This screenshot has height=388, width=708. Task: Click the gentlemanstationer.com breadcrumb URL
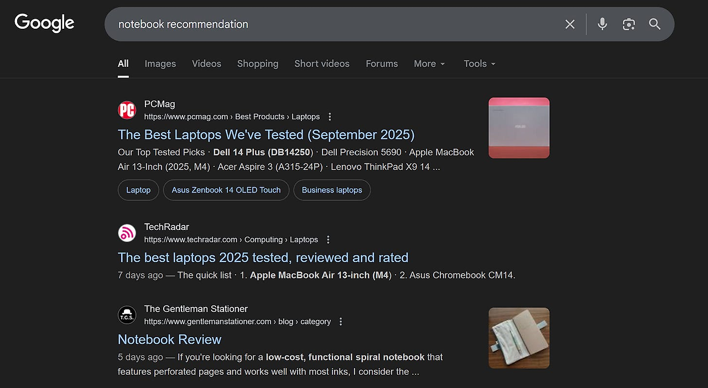coord(237,322)
